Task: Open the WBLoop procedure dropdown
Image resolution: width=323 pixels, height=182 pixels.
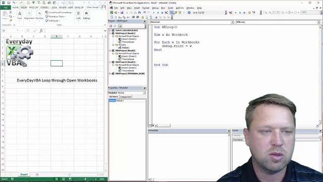Action: (x=318, y=22)
